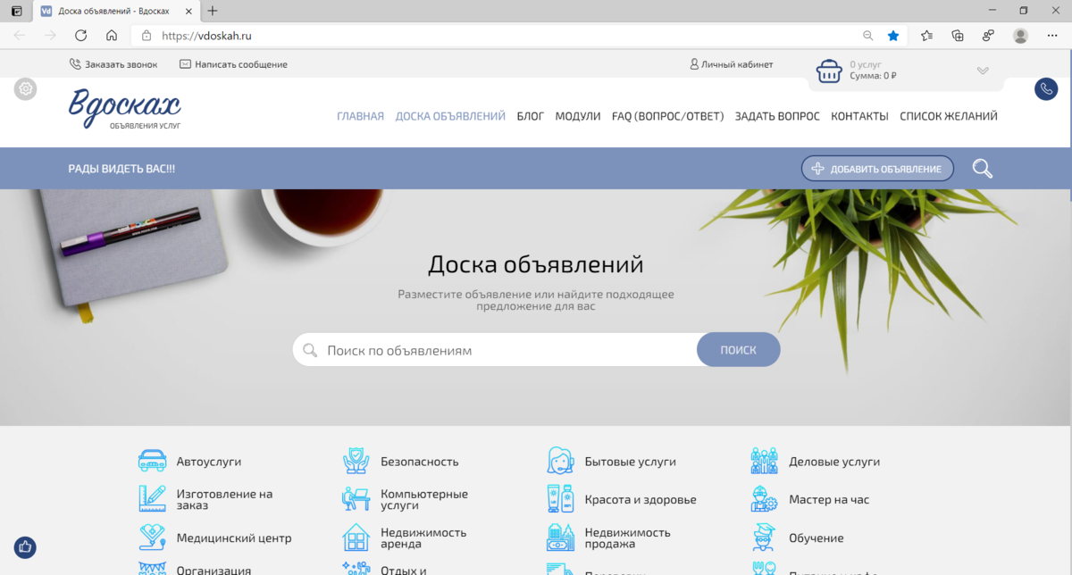The height and width of the screenshot is (575, 1072).
Task: Open БЛОГ menu item
Action: pos(531,116)
